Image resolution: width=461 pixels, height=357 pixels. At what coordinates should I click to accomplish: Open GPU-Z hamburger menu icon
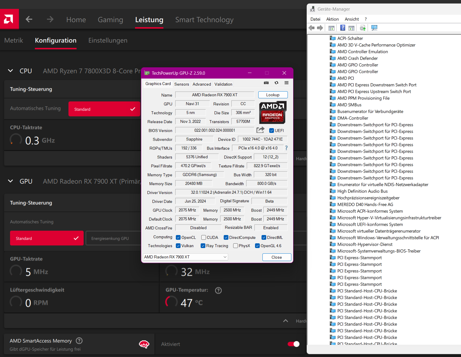pos(286,83)
